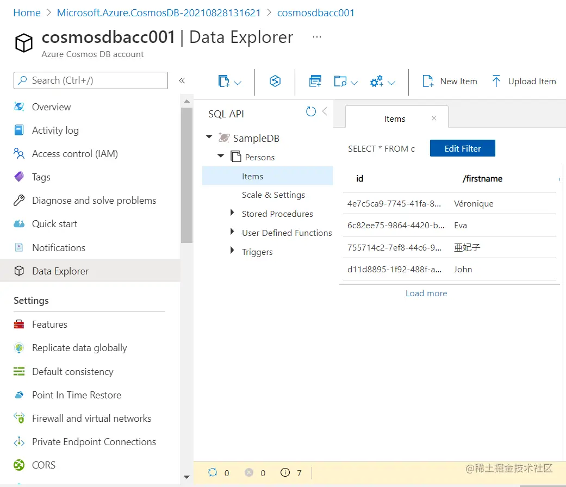Click the Search input field
The height and width of the screenshot is (487, 566).
pyautogui.click(x=91, y=80)
